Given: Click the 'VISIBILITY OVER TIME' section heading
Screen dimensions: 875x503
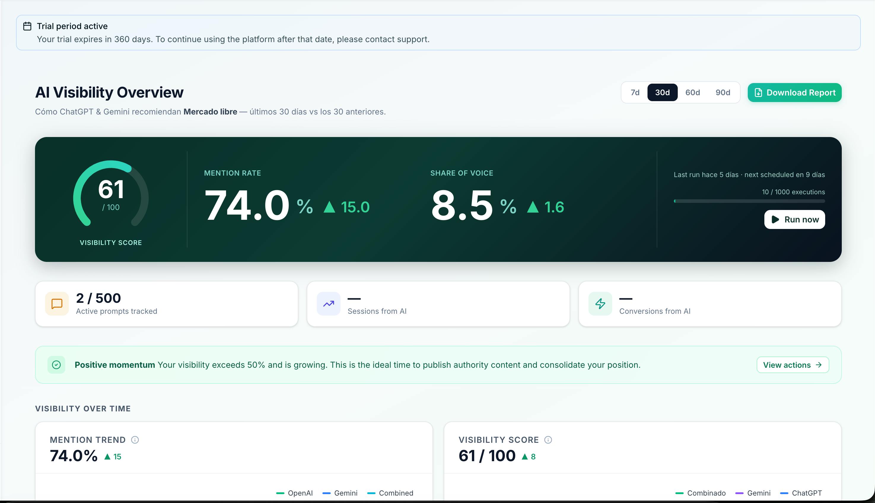Looking at the screenshot, I should tap(83, 409).
